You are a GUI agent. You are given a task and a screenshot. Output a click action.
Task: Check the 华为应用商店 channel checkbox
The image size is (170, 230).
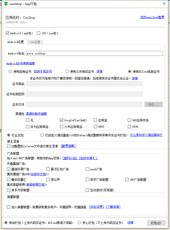click(x=28, y=127)
